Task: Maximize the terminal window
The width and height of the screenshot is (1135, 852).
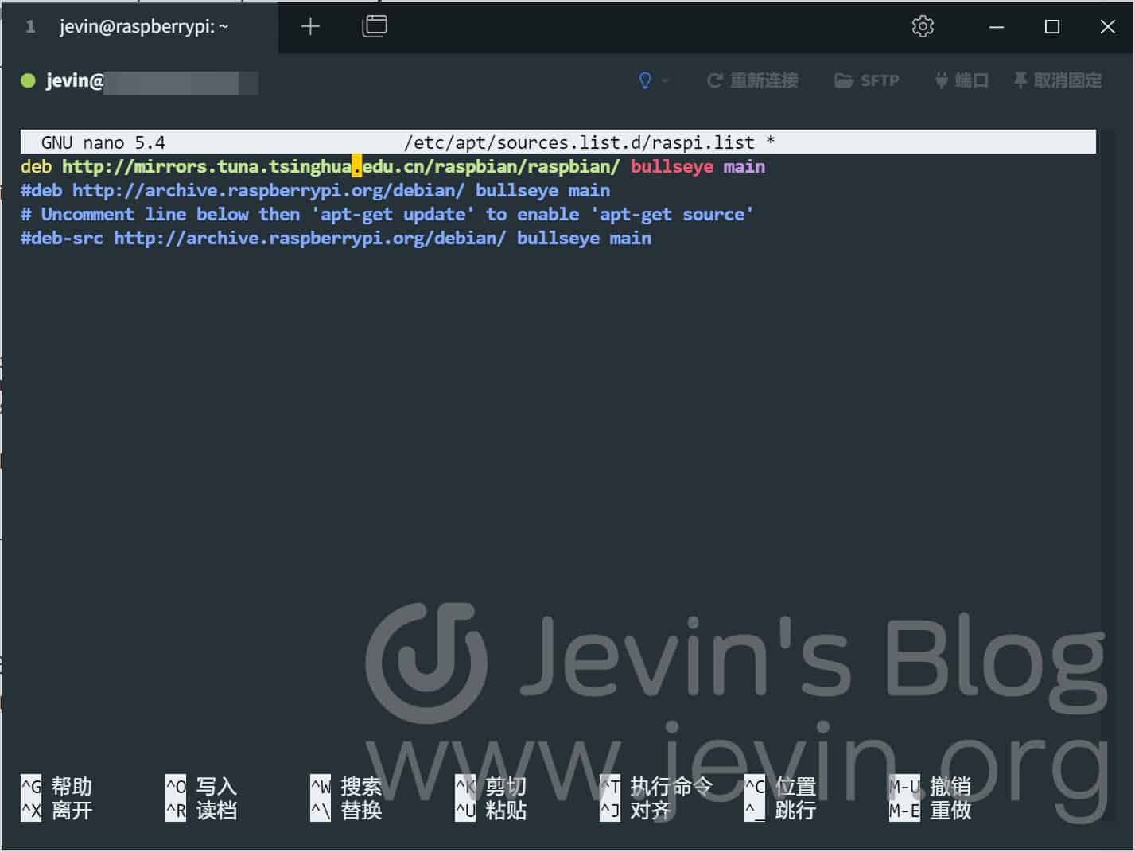Action: pyautogui.click(x=1051, y=27)
